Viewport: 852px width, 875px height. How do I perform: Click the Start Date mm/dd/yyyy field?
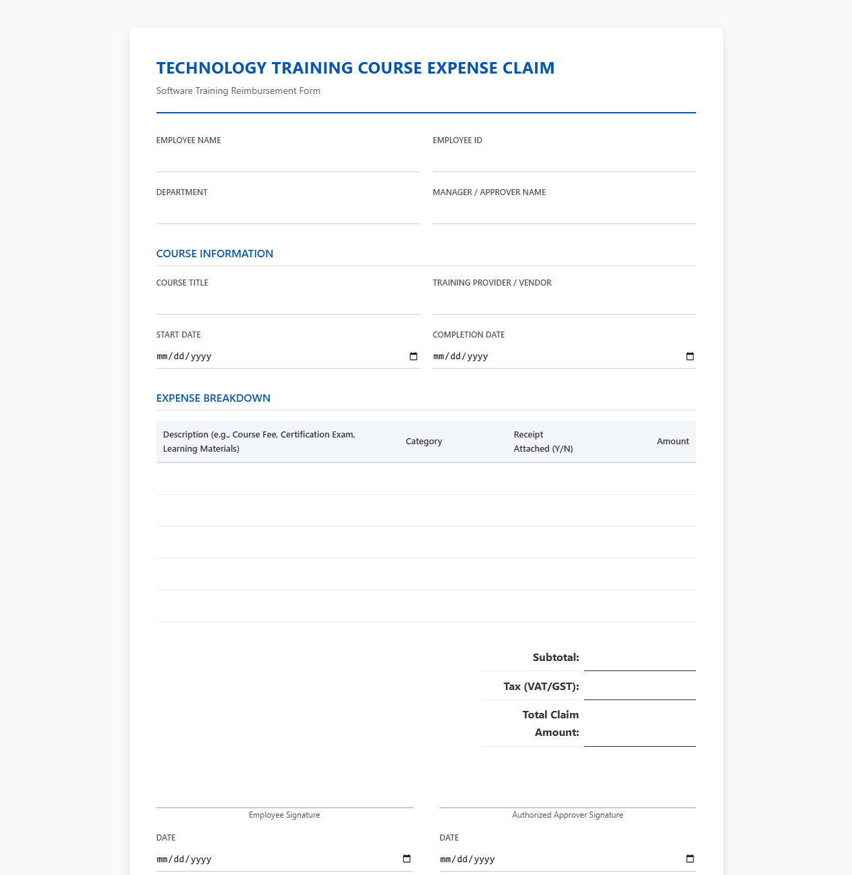point(288,356)
